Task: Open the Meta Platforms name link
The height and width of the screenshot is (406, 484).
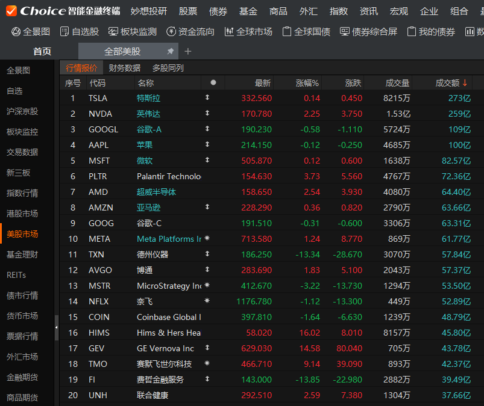Action: (169, 239)
